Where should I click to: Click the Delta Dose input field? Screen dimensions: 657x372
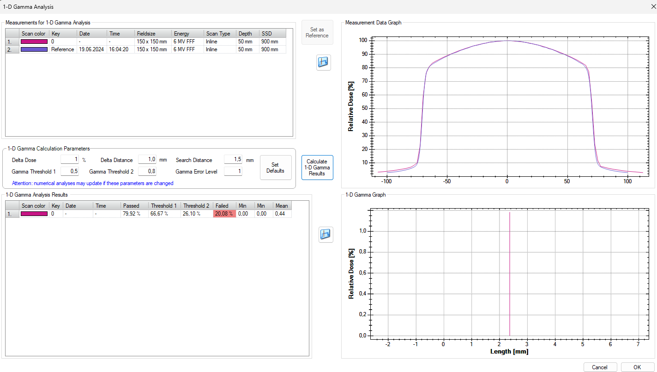pos(70,160)
